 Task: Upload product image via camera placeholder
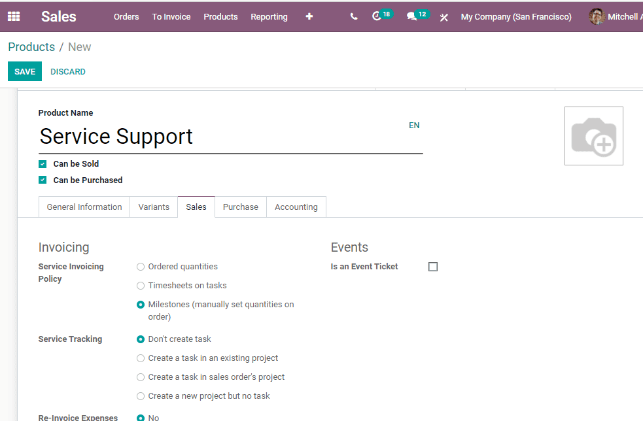tap(594, 136)
